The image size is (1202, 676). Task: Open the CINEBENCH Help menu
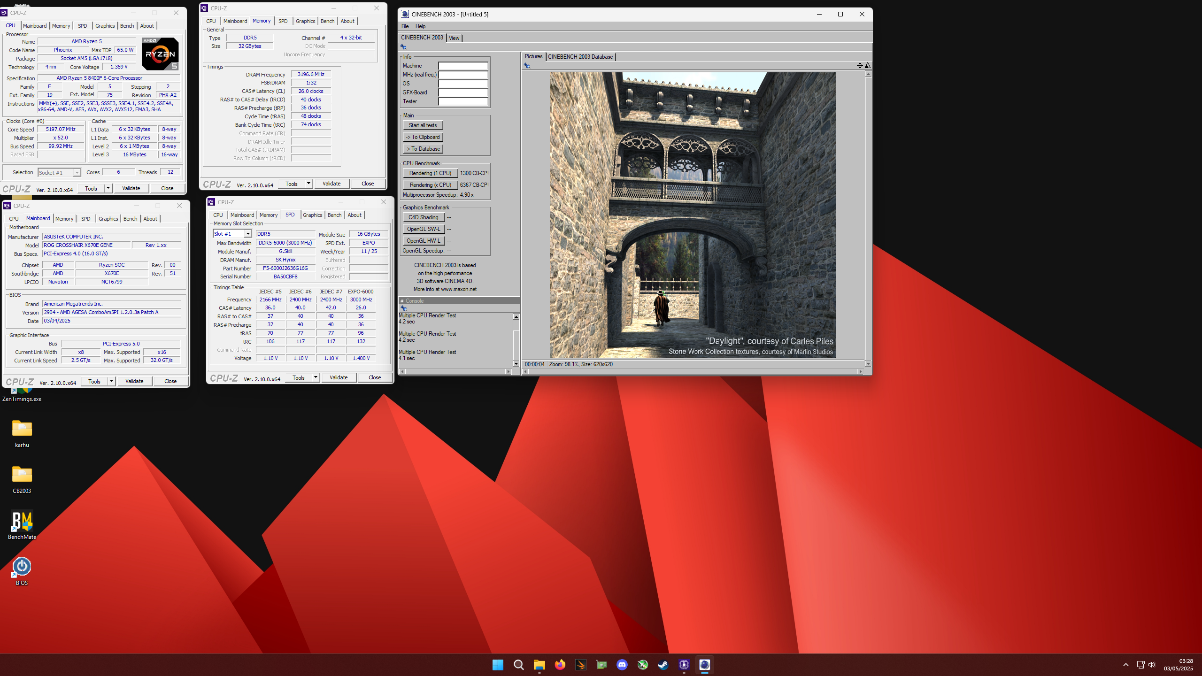click(420, 26)
